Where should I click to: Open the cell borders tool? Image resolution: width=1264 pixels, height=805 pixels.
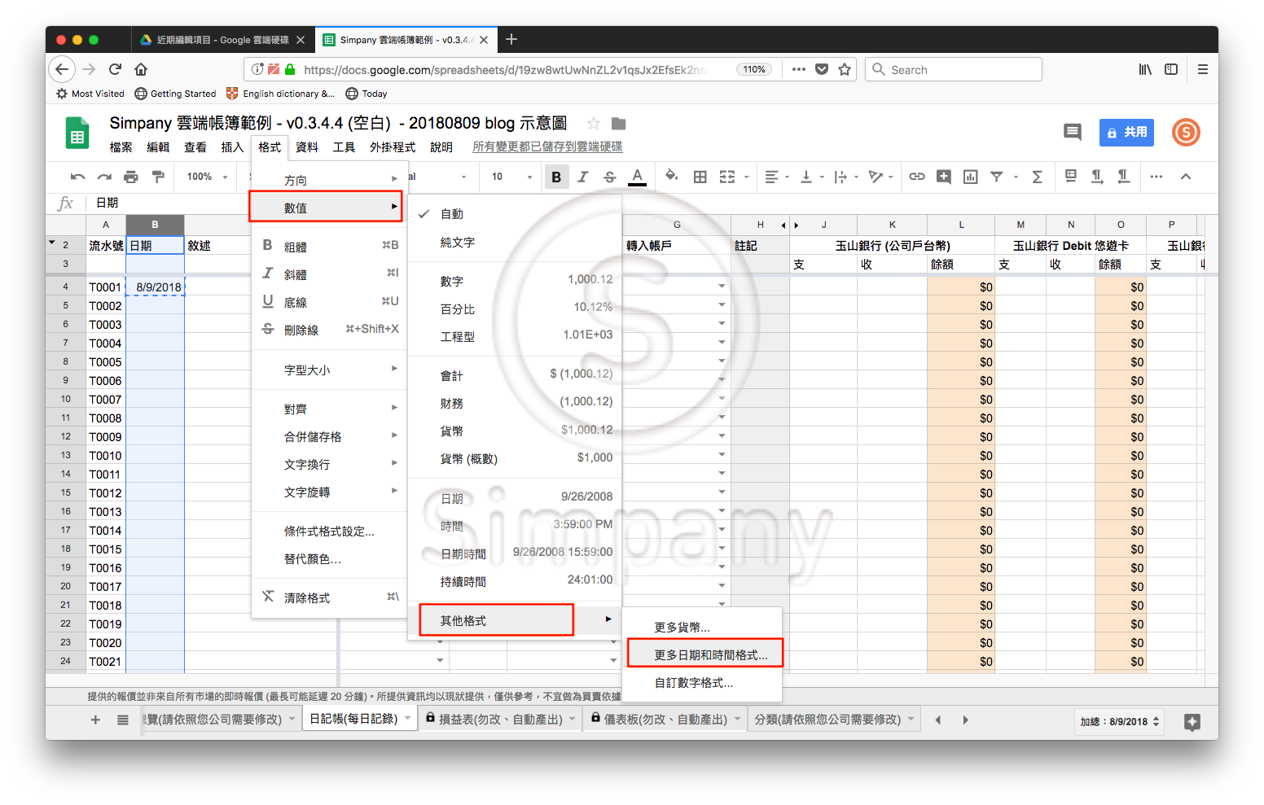click(x=700, y=177)
